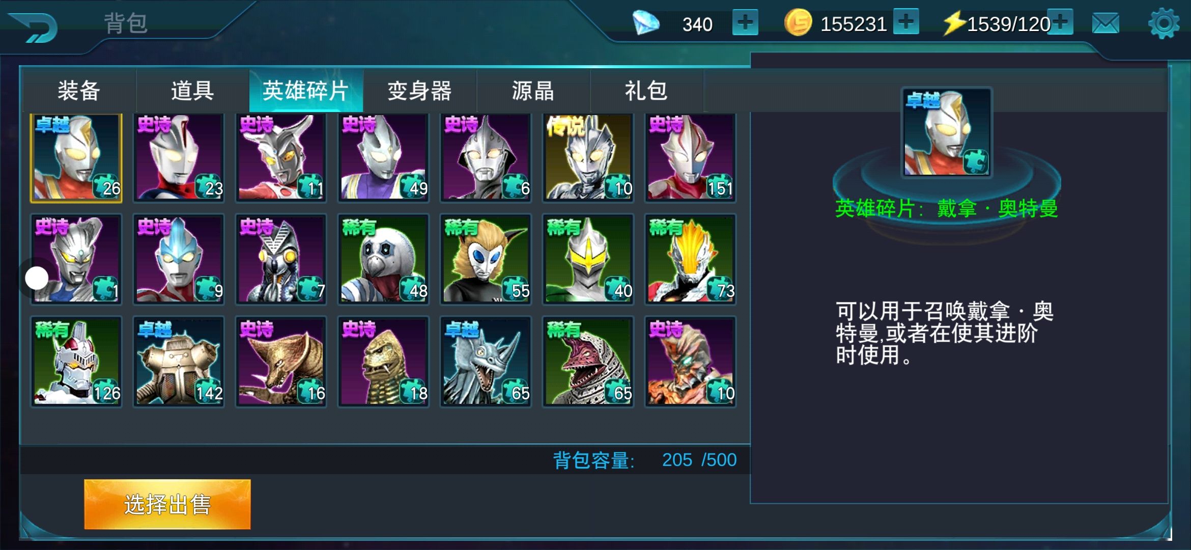Open the 变身器 tab
The width and height of the screenshot is (1191, 550).
[x=419, y=91]
